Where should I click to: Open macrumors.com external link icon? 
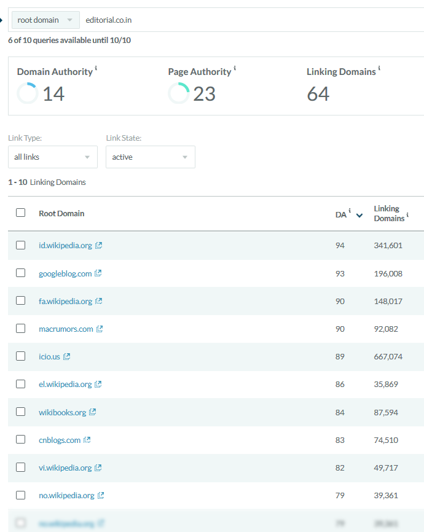[100, 329]
